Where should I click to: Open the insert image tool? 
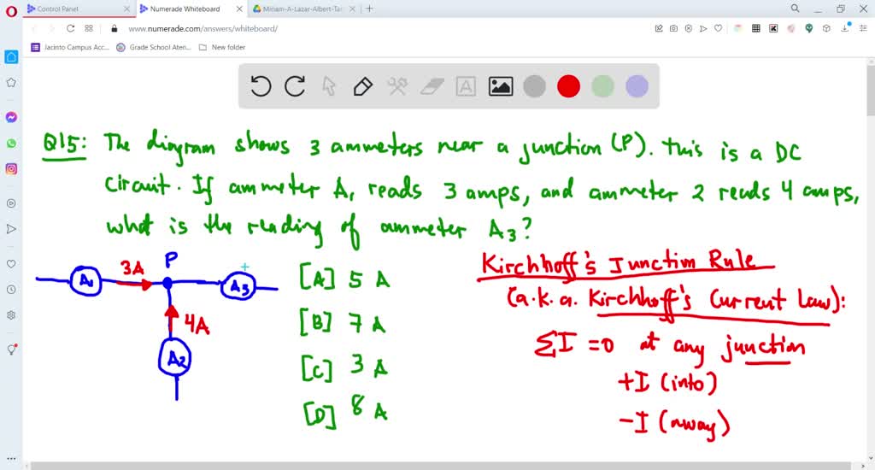500,86
